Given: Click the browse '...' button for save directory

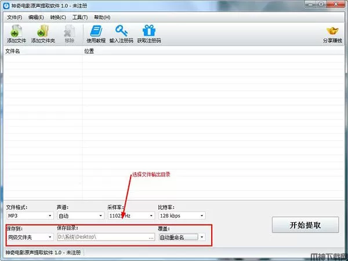Looking at the screenshot, I should point(151,237).
